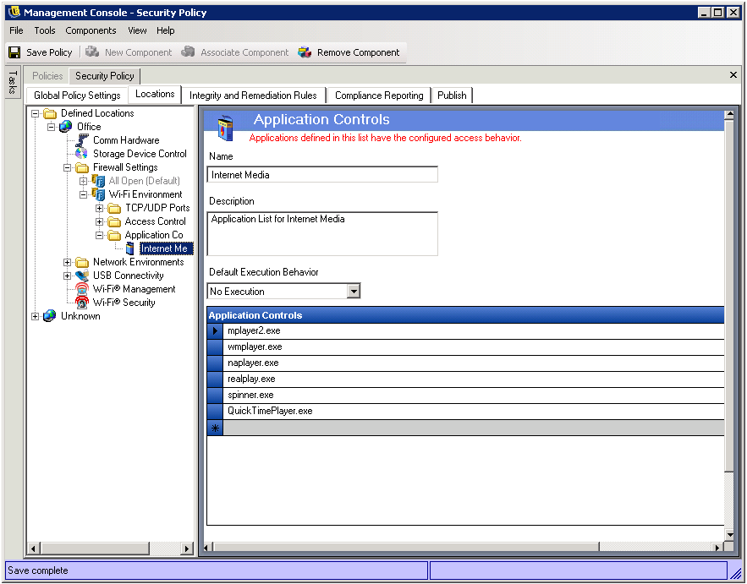Expand the All Open (Default) node
This screenshot has height=584, width=747.
pyautogui.click(x=84, y=181)
